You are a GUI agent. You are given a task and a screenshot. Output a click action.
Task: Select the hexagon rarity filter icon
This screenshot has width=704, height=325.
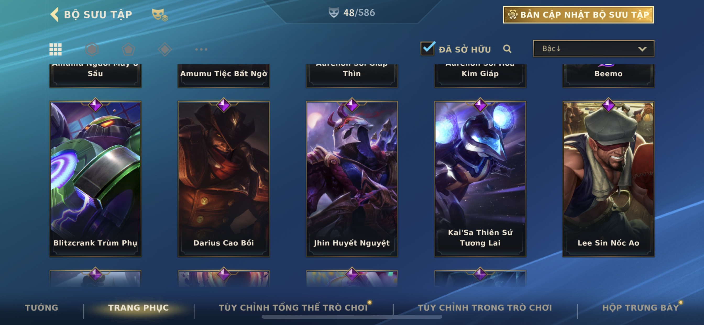pos(92,49)
